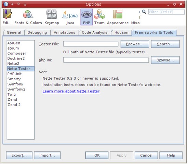
Task: Switch to the General tab
Action: [x=14, y=32]
